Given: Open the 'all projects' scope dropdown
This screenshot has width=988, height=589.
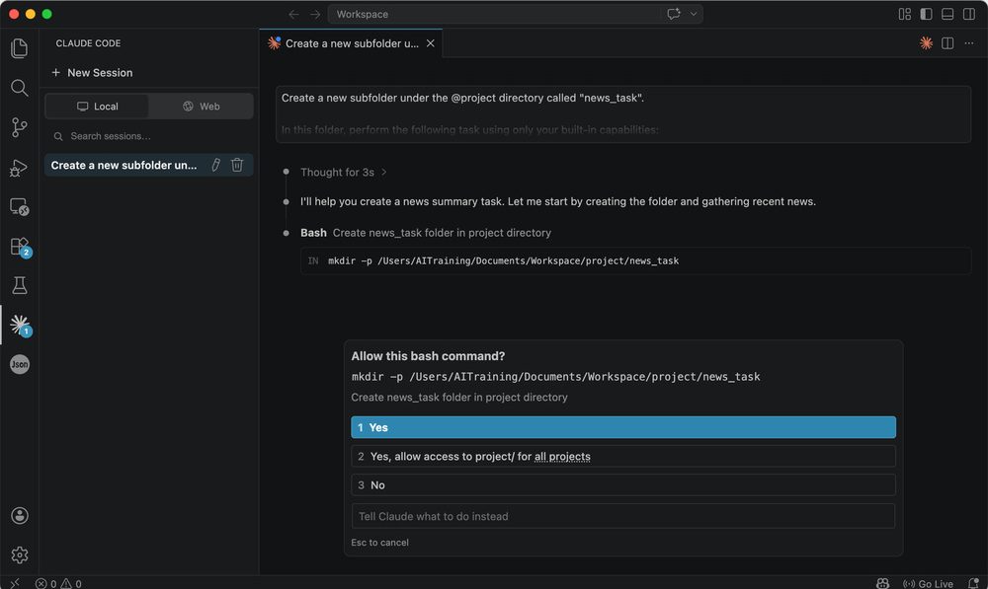Looking at the screenshot, I should pyautogui.click(x=562, y=457).
